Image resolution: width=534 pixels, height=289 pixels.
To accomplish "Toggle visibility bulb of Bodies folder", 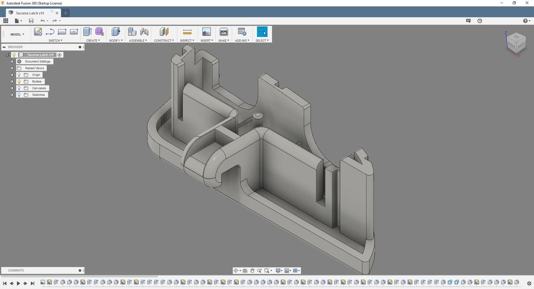I will click(19, 82).
